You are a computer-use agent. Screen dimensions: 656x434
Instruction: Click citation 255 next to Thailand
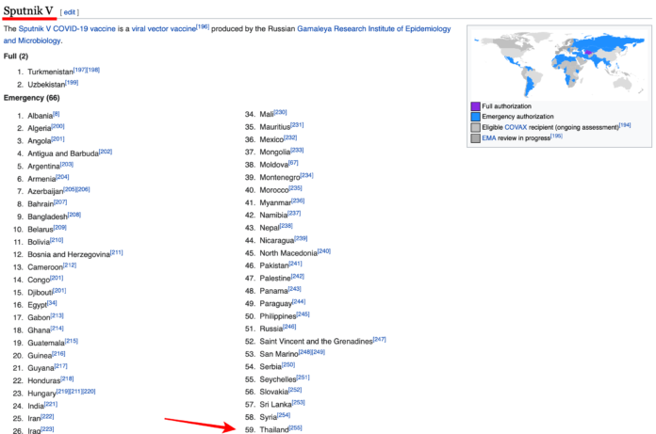295,427
